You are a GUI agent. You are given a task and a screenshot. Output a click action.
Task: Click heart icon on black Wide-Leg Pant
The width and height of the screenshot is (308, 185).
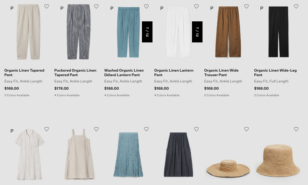point(296,6)
